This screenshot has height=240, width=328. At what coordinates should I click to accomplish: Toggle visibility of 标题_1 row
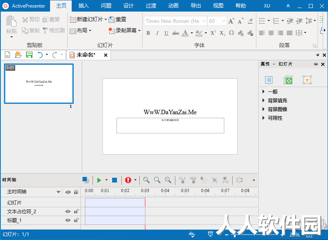68,220
